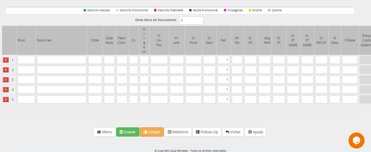Screen dimensions: 371x152
Task: Remove row 5 with red x icon
Action: point(6,99)
